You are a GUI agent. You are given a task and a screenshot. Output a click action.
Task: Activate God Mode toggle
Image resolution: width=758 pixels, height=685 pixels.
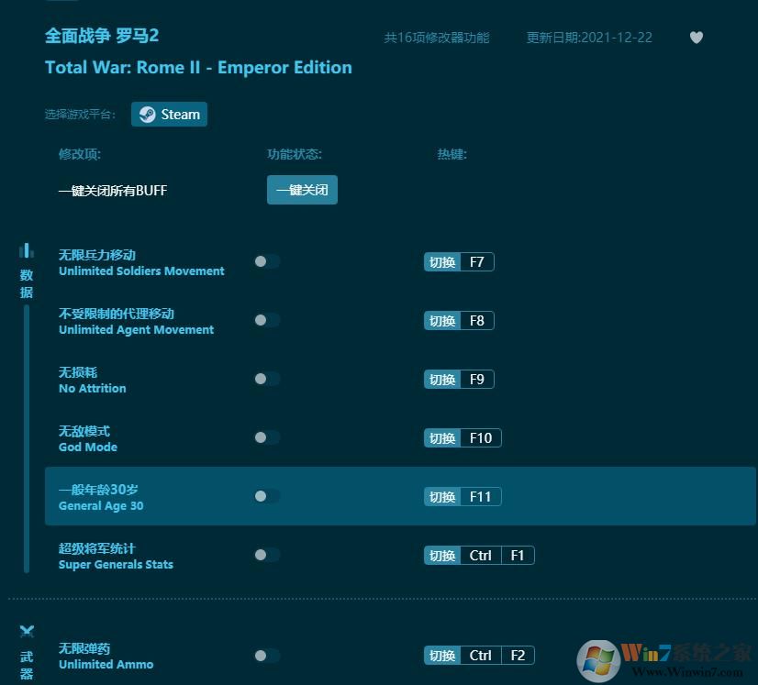point(266,437)
